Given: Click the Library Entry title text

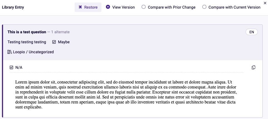Looking at the screenshot, I should (x=13, y=7).
